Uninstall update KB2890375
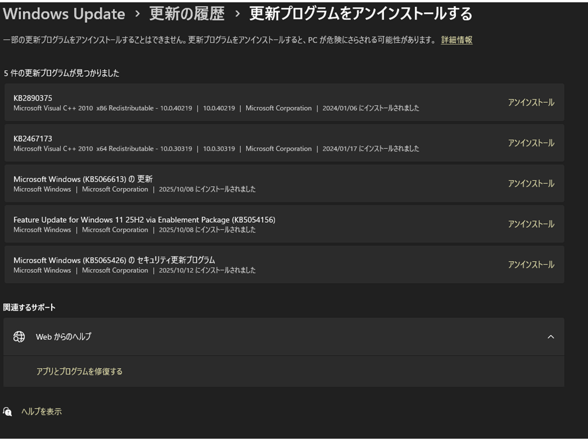Screen dimensions: 588x441 tap(531, 102)
